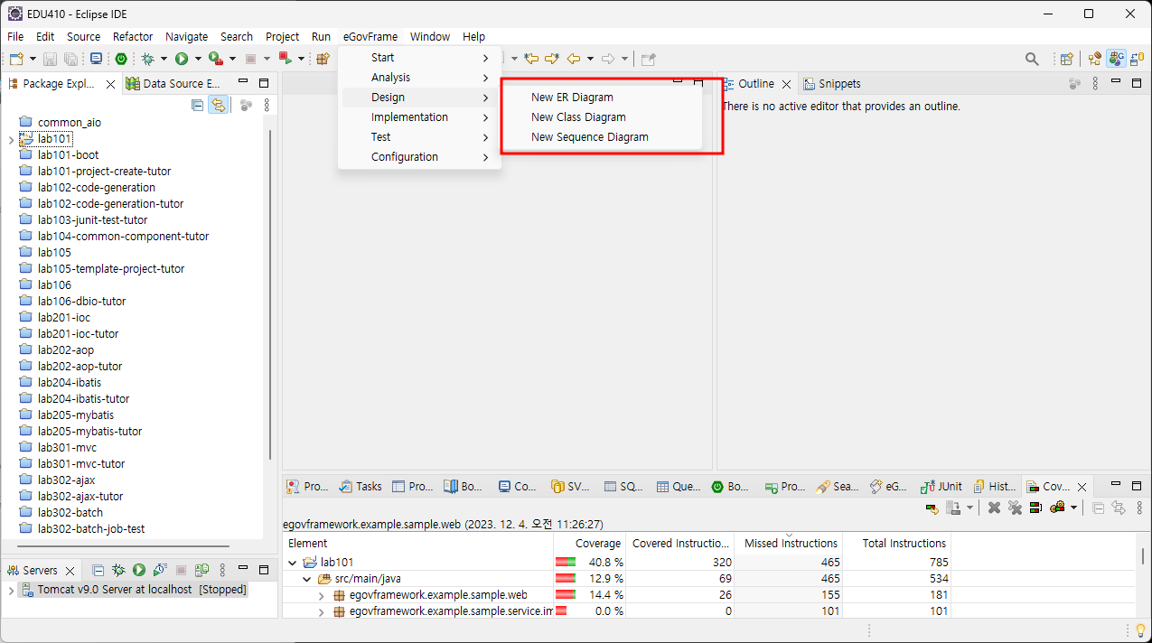
Task: Maximize the Outline view panel
Action: (1136, 83)
